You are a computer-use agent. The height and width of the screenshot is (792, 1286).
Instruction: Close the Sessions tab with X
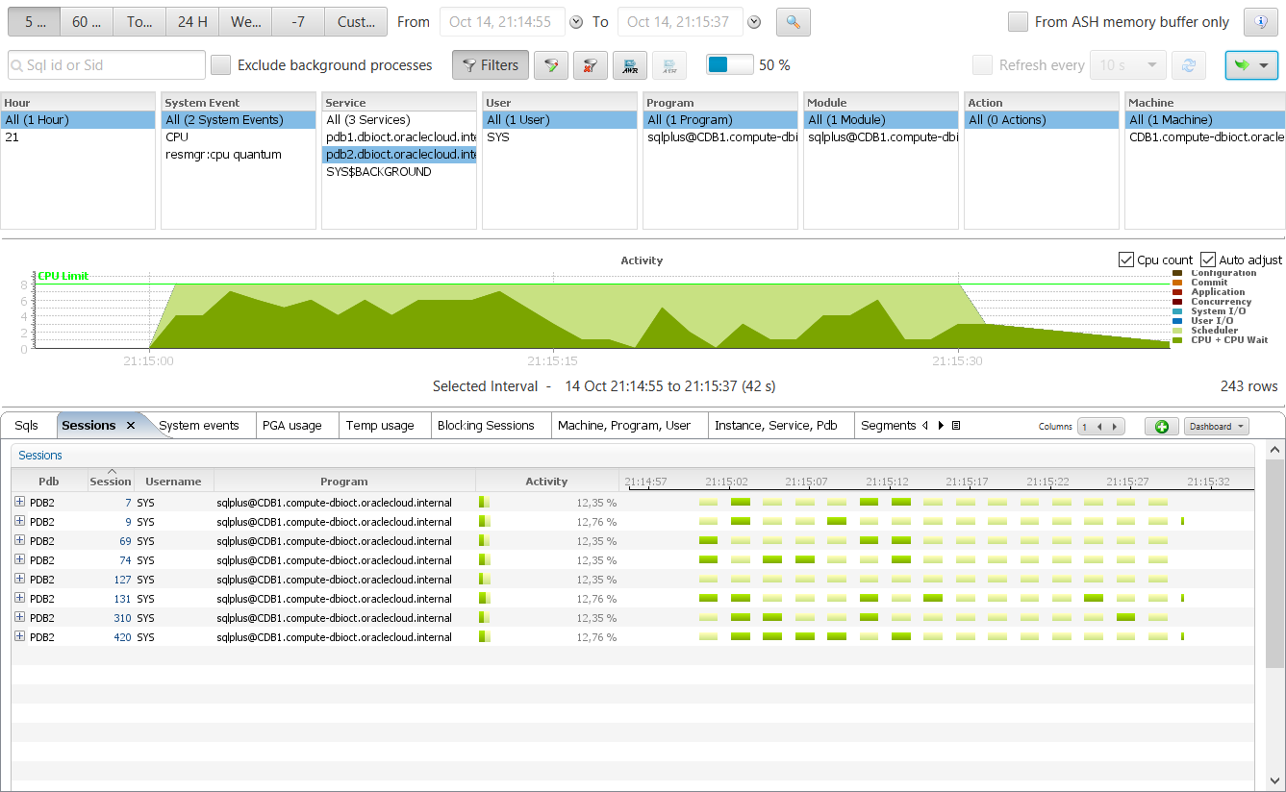click(131, 426)
